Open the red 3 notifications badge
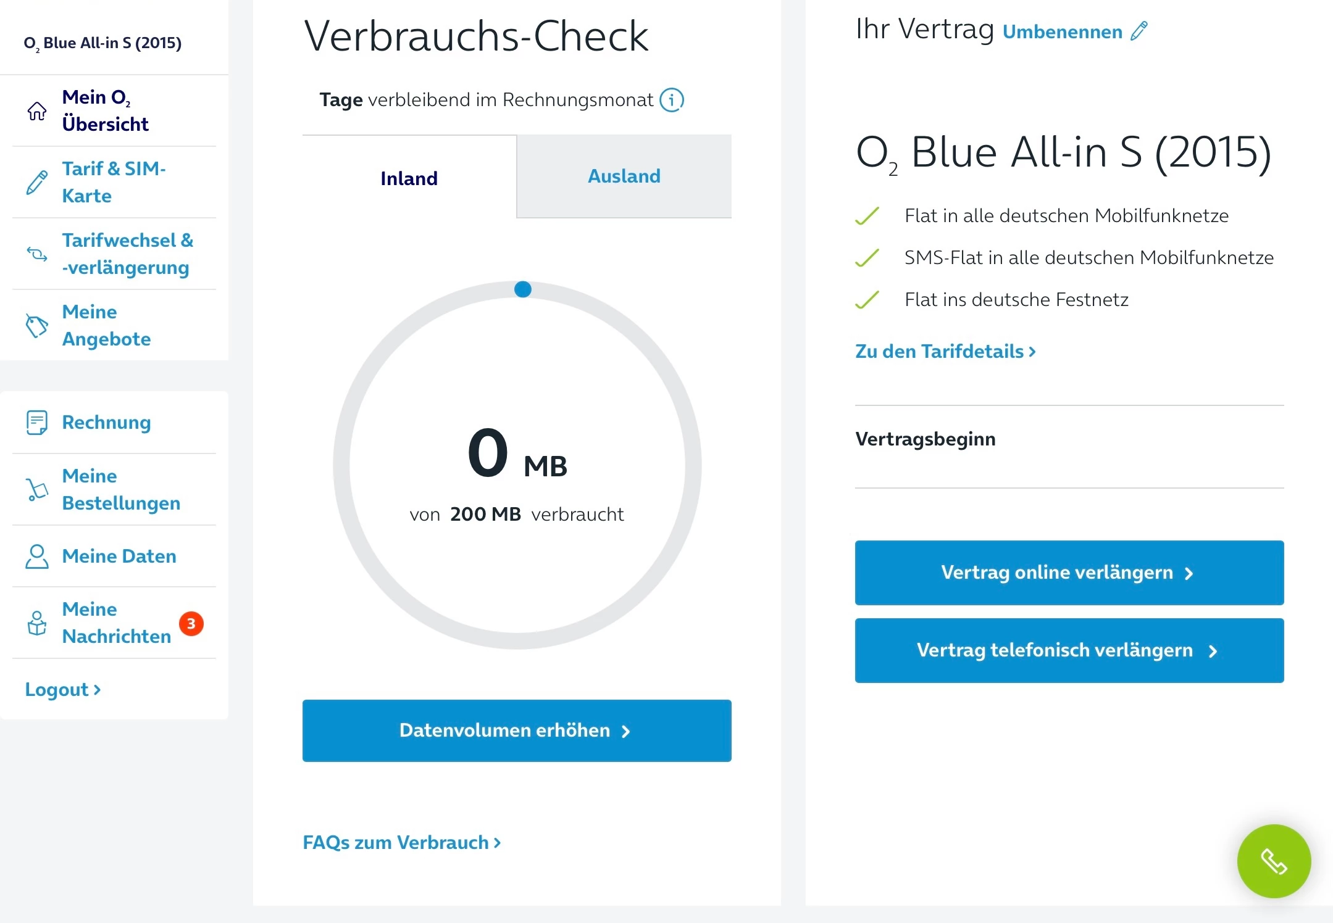1333x923 pixels. tap(191, 624)
